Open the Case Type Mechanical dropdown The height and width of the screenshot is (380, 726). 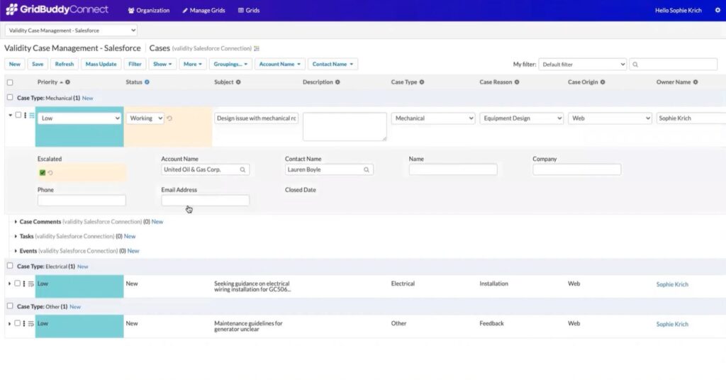[x=433, y=118]
